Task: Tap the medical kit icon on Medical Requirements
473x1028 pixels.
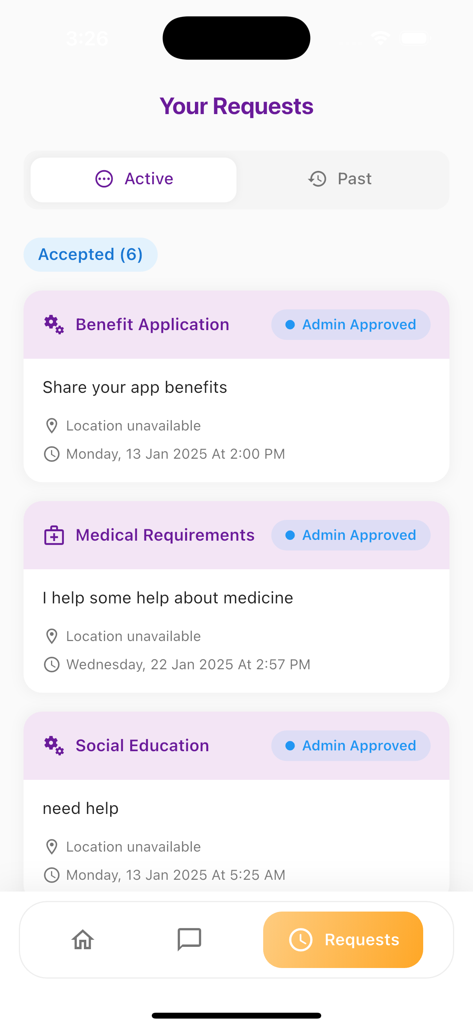Action: [54, 535]
